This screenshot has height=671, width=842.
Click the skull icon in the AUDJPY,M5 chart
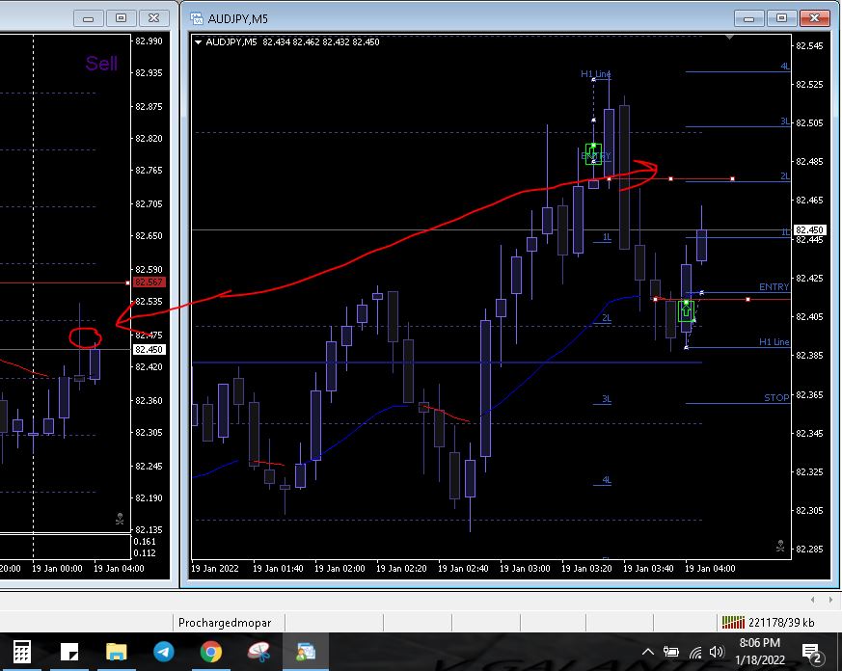pos(780,546)
